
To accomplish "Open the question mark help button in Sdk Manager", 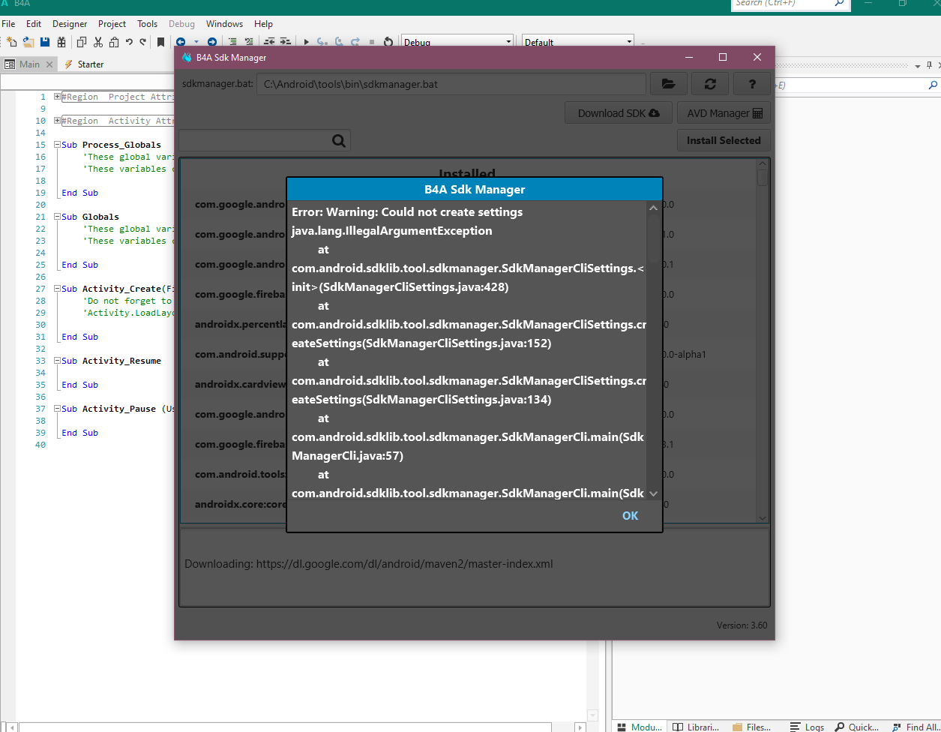I will 752,84.
